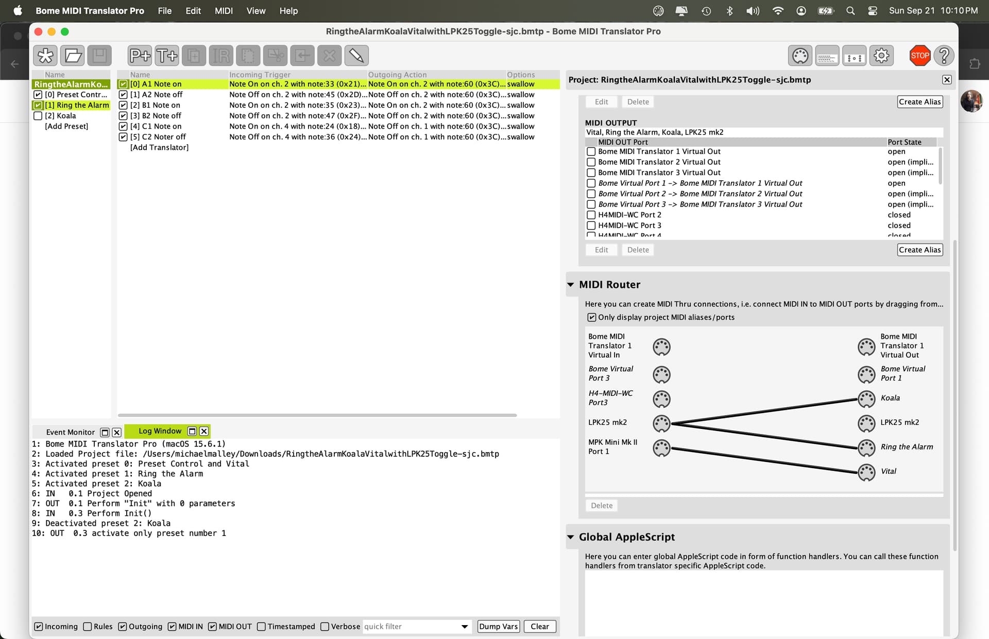Click the New Project star icon
The width and height of the screenshot is (989, 639).
coord(46,56)
